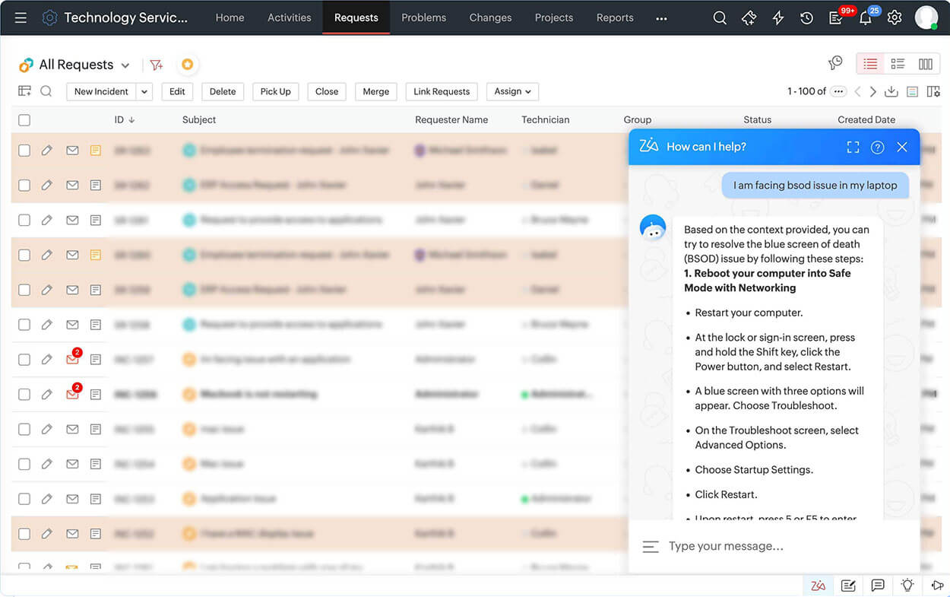950x597 pixels.
Task: Tick the checkbox for Daniel's first ERP Access Request row
Action: (x=24, y=186)
